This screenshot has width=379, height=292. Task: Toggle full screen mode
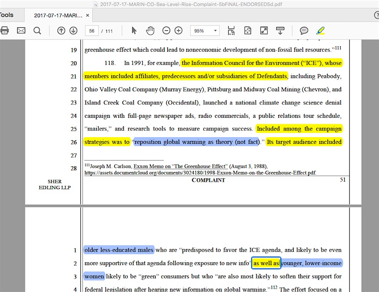tap(264, 31)
